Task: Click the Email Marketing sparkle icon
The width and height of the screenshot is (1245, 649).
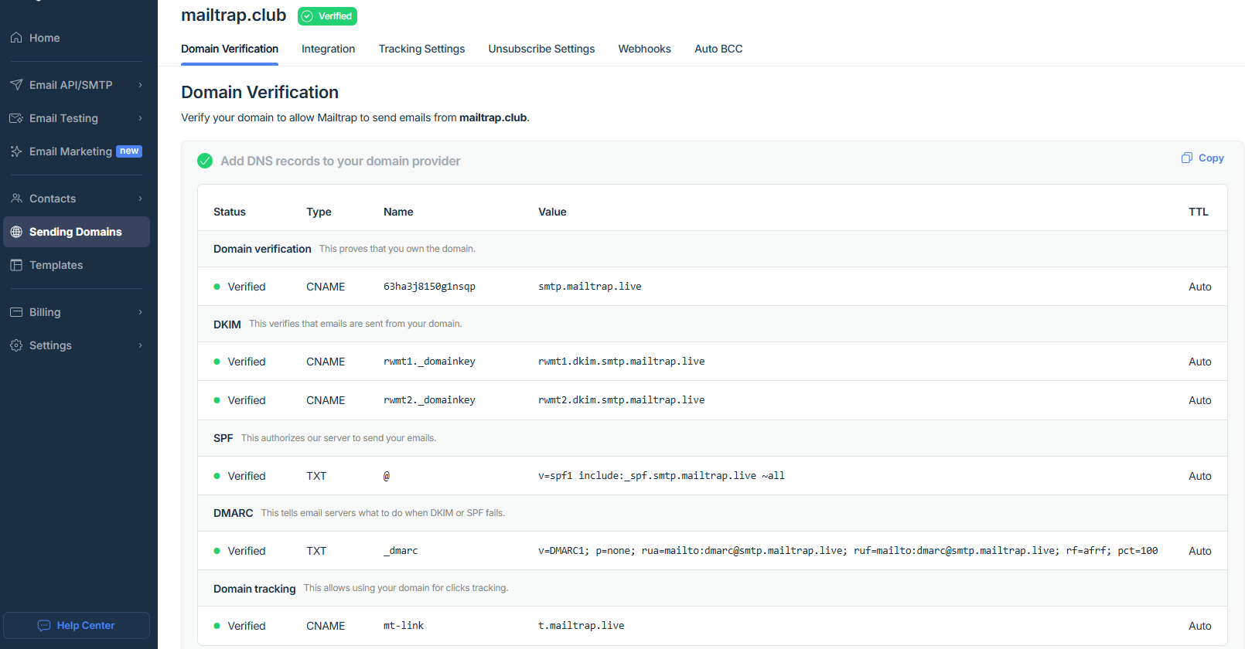Action: (16, 151)
